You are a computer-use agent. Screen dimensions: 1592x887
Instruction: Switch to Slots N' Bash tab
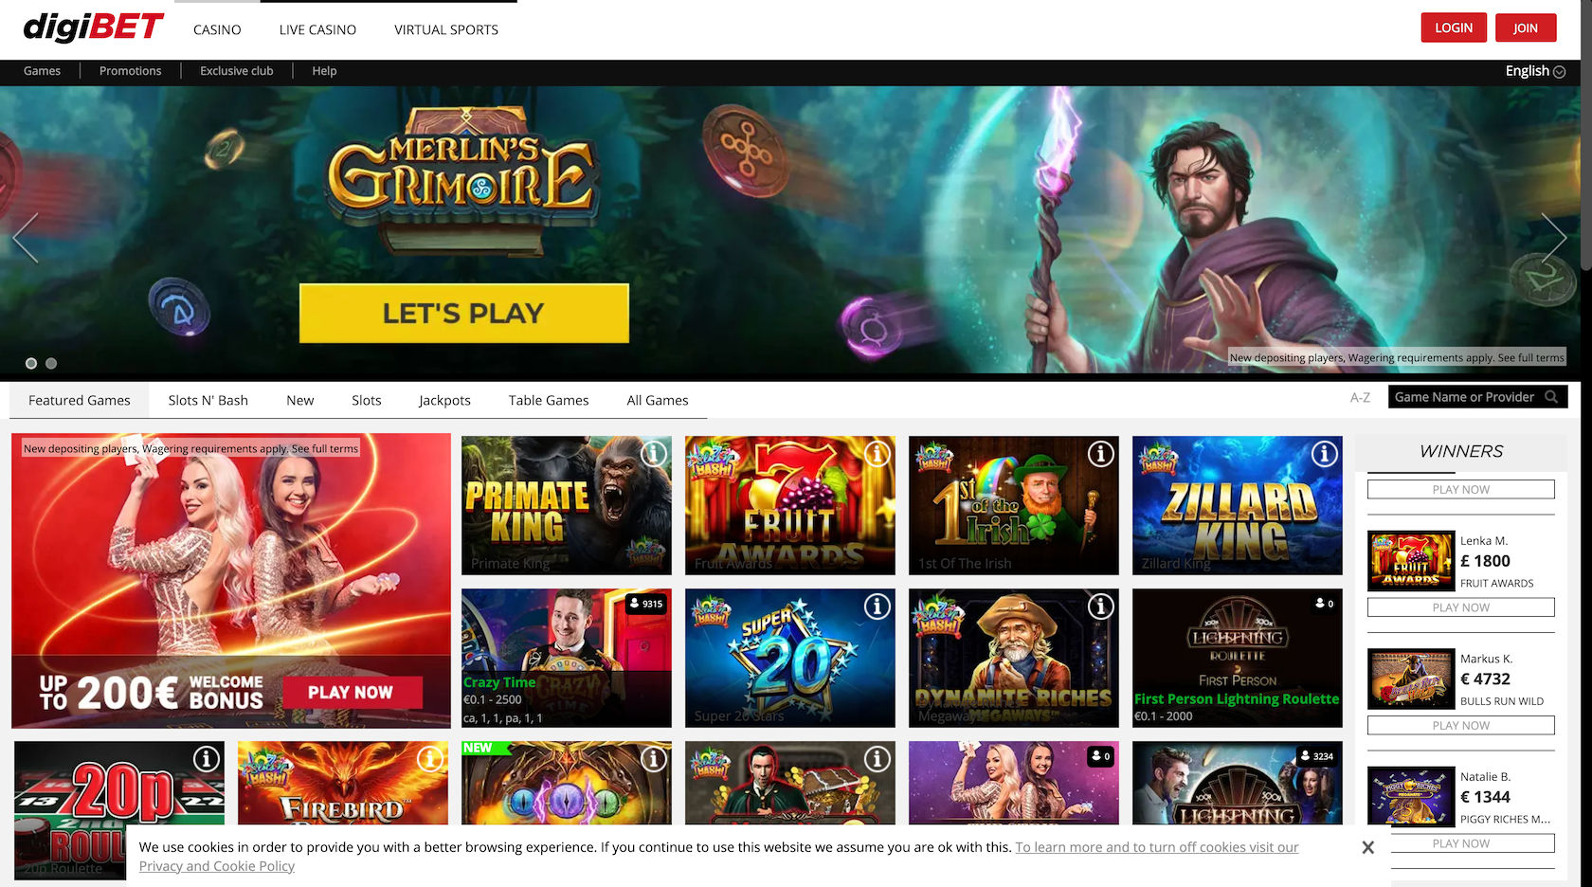pyautogui.click(x=208, y=400)
